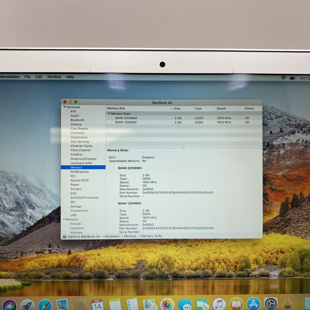Open the File menu
The height and width of the screenshot is (310, 310).
pos(28,77)
